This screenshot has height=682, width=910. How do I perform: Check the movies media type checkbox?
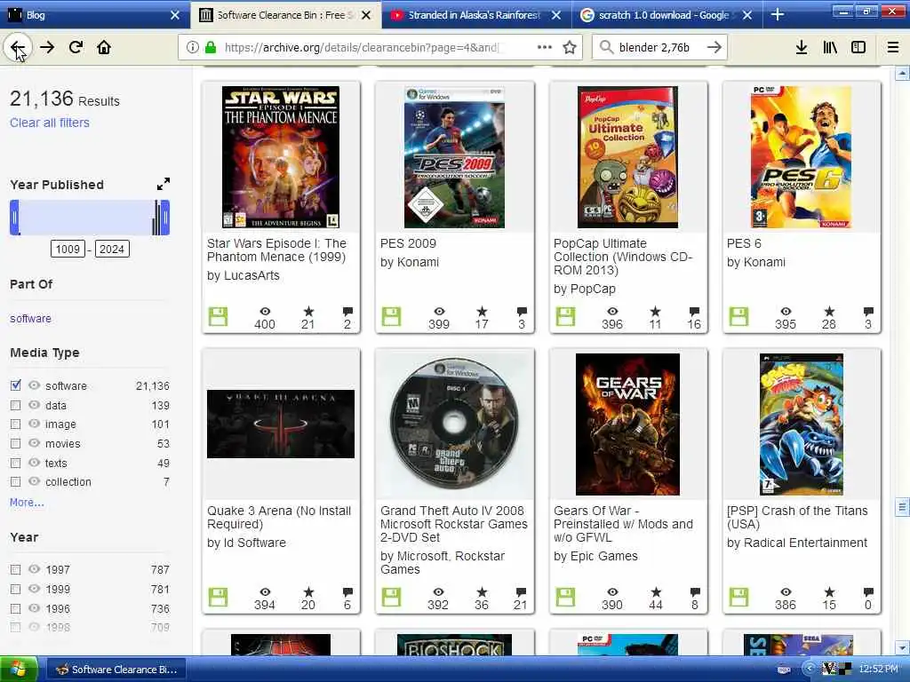click(16, 443)
